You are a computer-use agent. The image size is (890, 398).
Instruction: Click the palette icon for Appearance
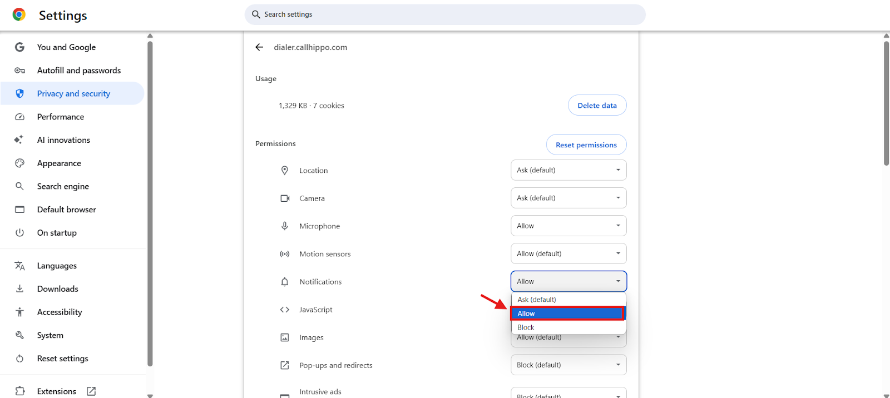[x=19, y=163]
